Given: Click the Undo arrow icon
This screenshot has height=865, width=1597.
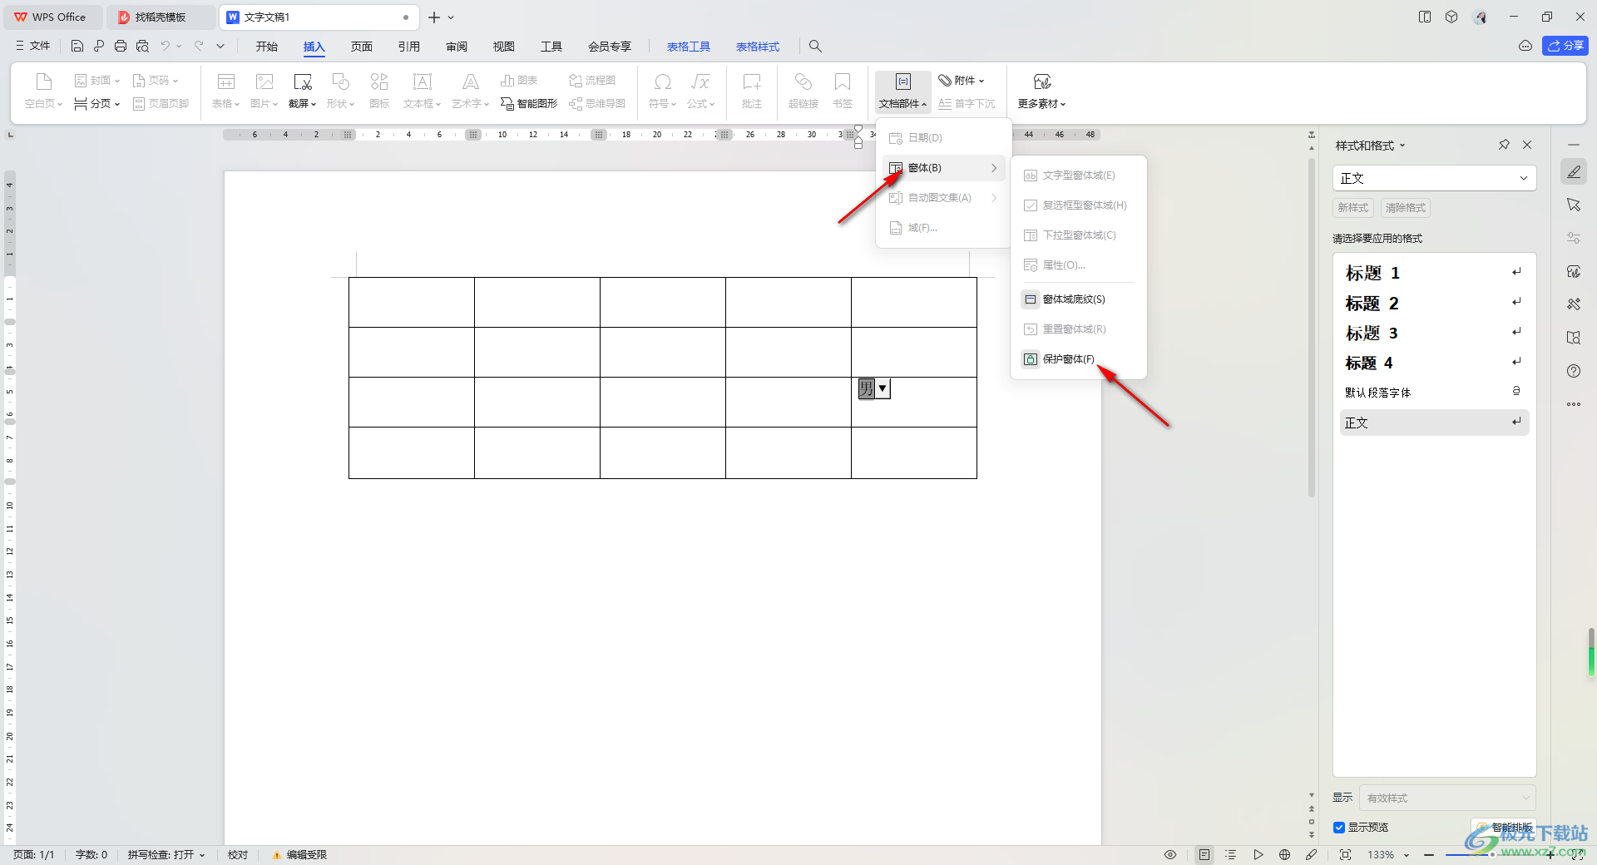Looking at the screenshot, I should coord(166,47).
